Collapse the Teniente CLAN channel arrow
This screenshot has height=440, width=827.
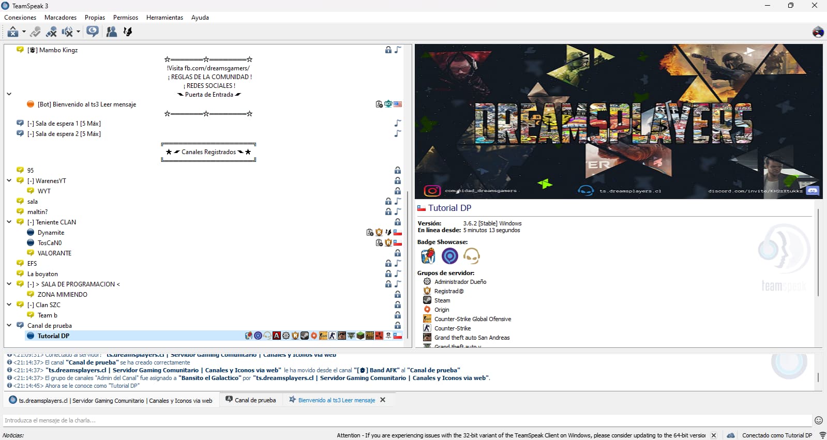coord(9,222)
